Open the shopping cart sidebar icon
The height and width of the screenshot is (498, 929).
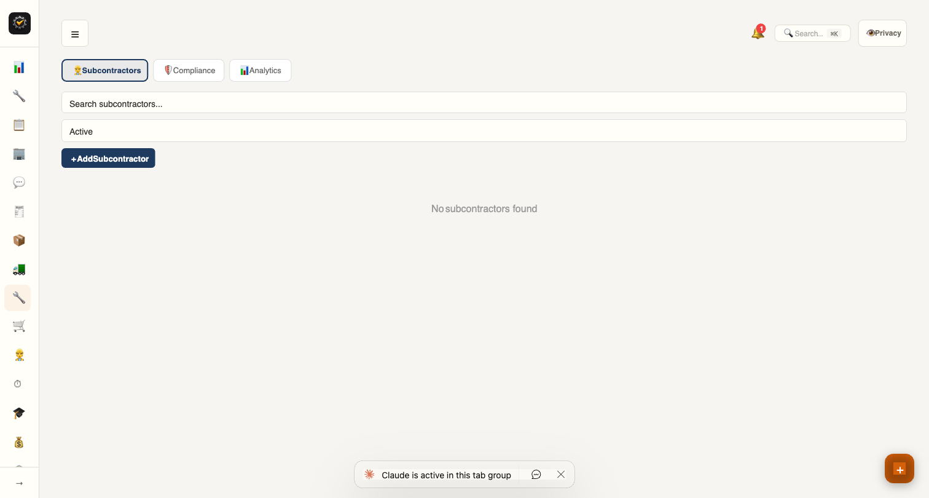click(19, 326)
